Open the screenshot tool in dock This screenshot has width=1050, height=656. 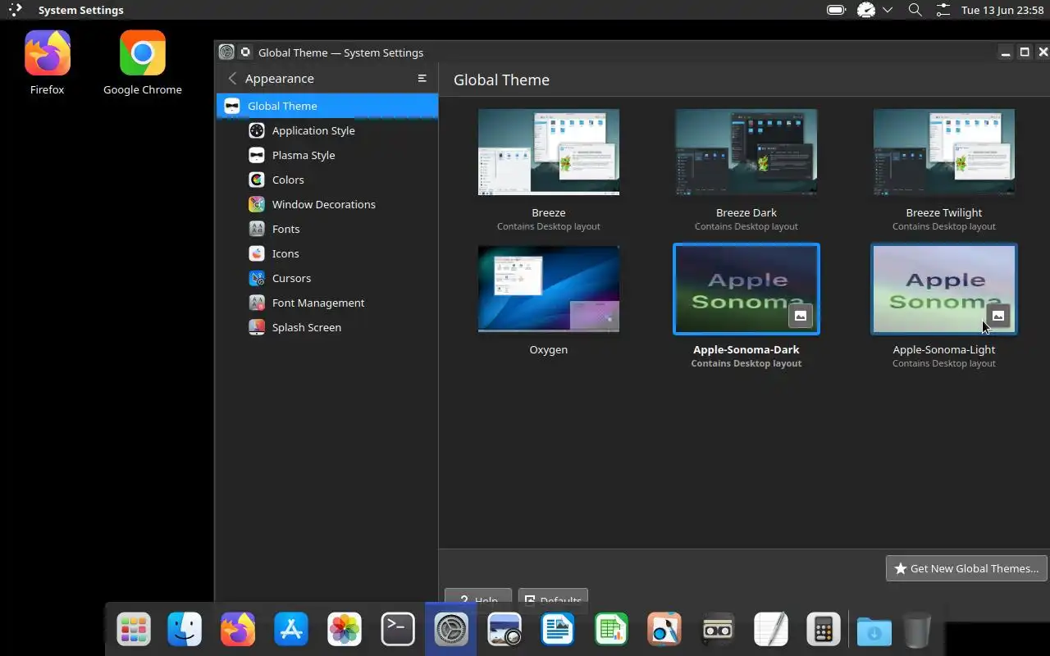(504, 630)
